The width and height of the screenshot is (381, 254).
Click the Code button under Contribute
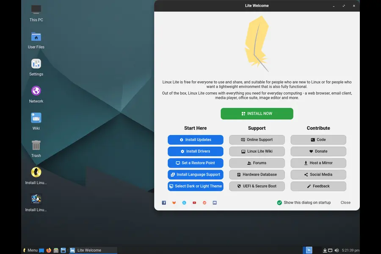pos(318,140)
